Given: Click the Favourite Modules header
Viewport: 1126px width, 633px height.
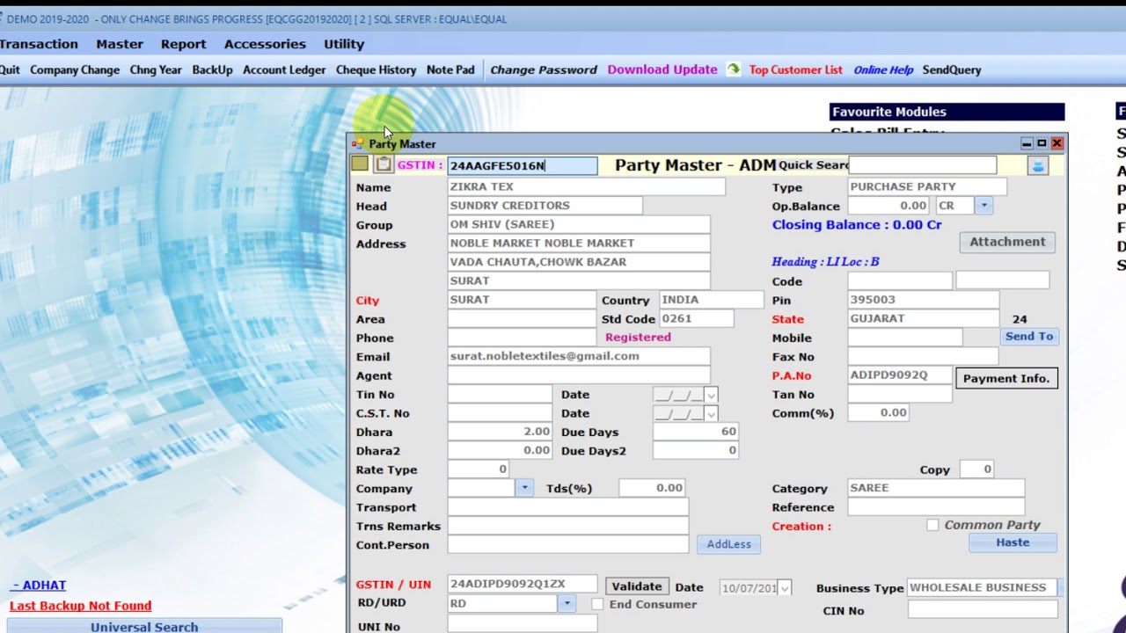Looking at the screenshot, I should 947,112.
